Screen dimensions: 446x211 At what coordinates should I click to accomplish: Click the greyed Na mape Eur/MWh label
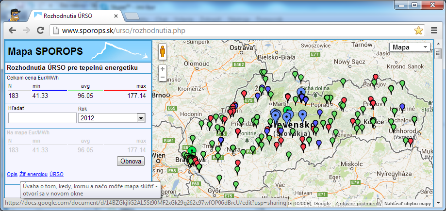point(28,132)
